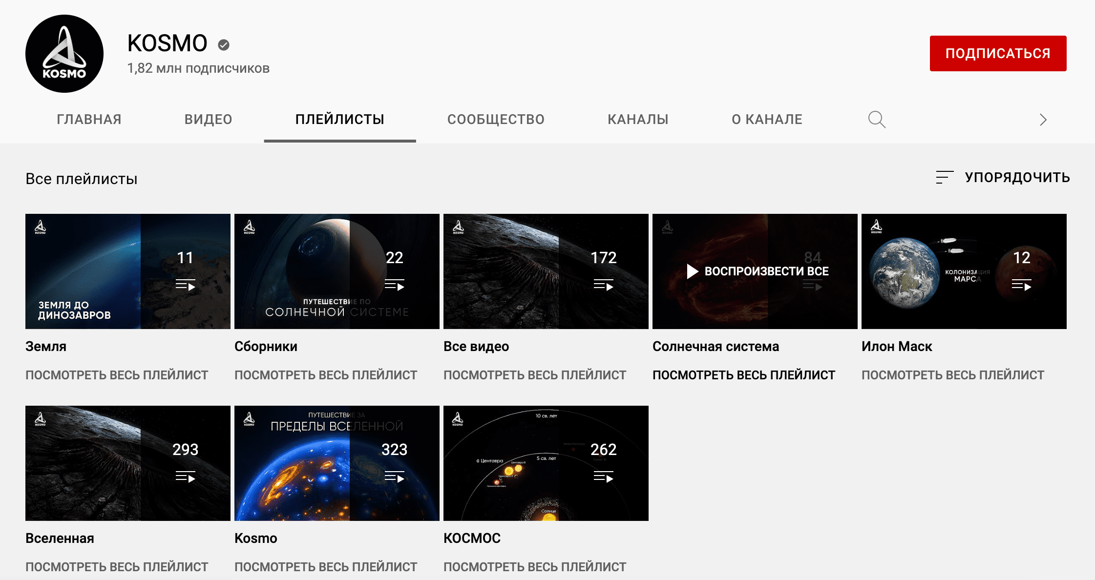This screenshot has height=580, width=1095.
Task: View full playlist under Kosmo
Action: tap(326, 567)
